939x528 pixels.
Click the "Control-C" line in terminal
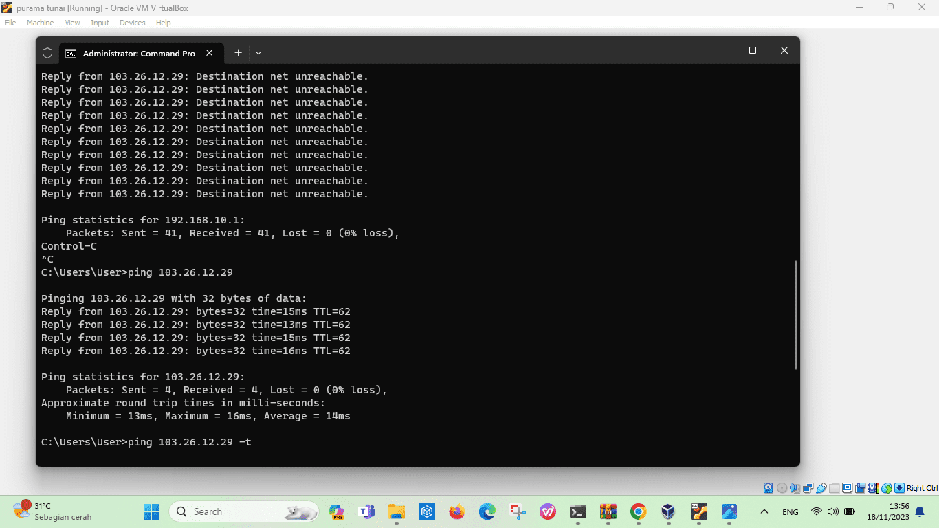(x=69, y=246)
